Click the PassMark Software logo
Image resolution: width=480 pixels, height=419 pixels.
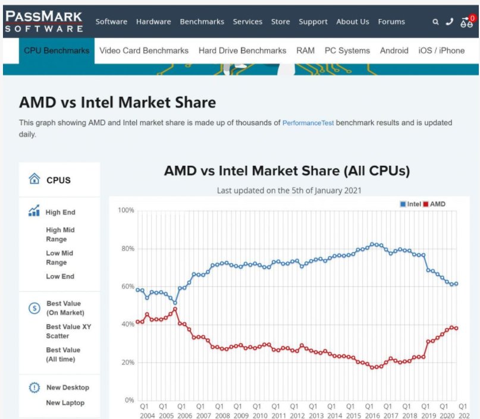44,21
